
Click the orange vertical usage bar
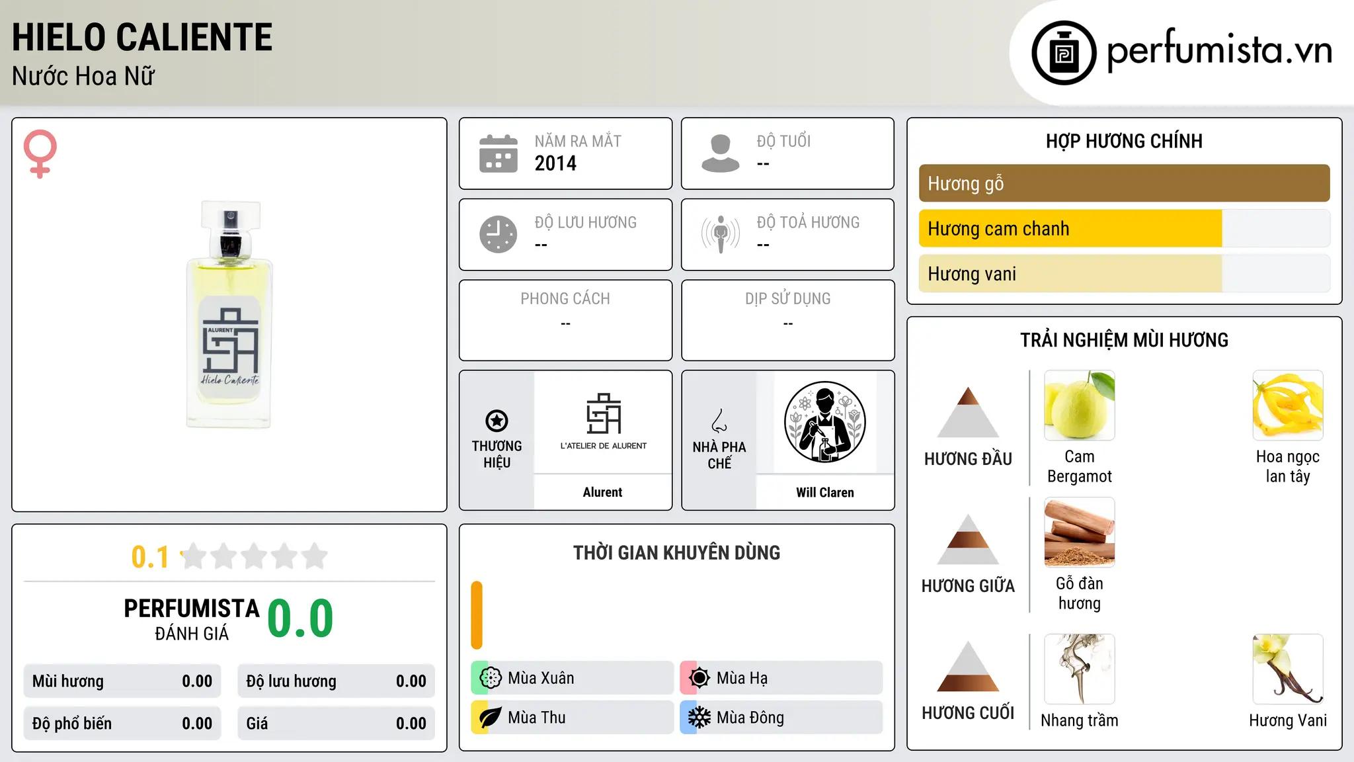(x=477, y=614)
